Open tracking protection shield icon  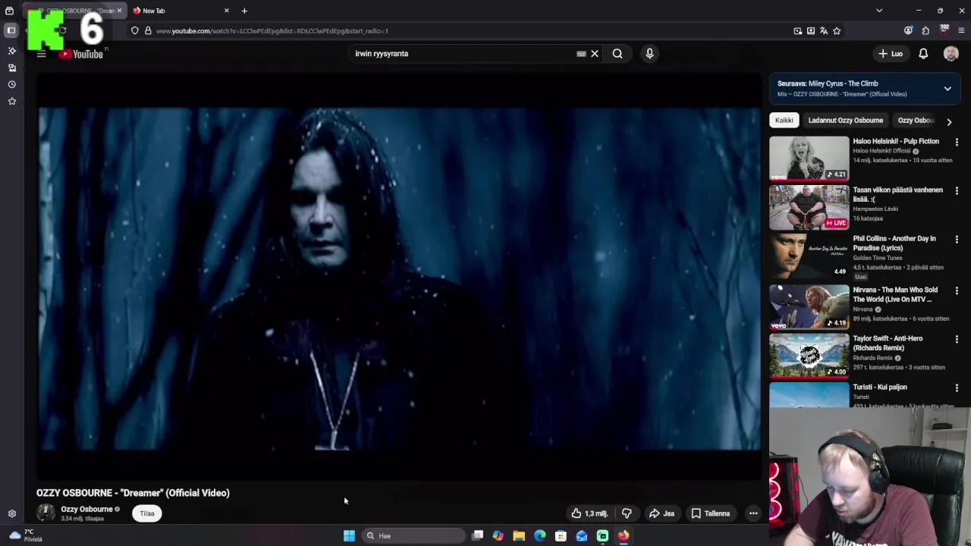pos(135,31)
